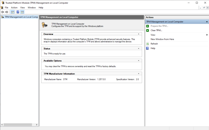The height and width of the screenshot is (130, 209).
Task: Open the Action menu
Action: tap(14, 8)
